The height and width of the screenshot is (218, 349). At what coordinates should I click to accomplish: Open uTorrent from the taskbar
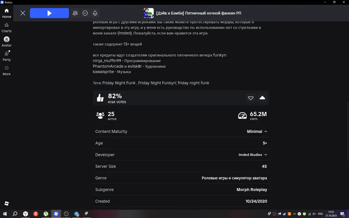click(x=46, y=214)
